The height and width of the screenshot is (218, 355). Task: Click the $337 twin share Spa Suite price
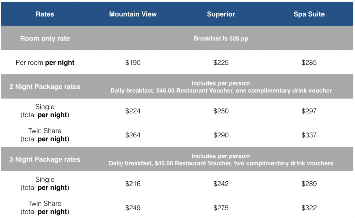pos(309,135)
